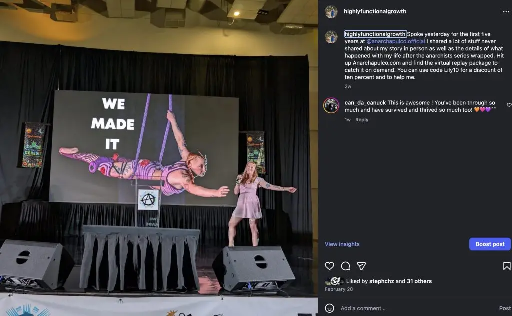Save post with bookmark icon

click(x=507, y=266)
